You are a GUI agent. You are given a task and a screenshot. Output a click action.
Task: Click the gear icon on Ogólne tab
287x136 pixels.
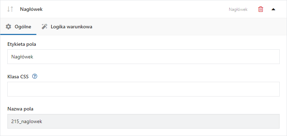tap(8, 27)
